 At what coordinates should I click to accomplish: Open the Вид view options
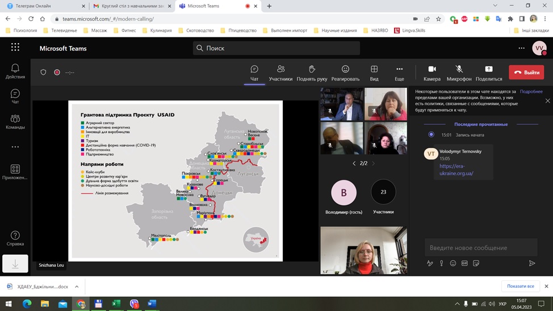pyautogui.click(x=374, y=73)
